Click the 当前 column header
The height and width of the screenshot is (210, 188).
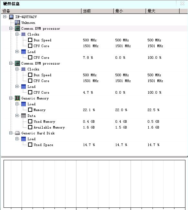[97, 11]
